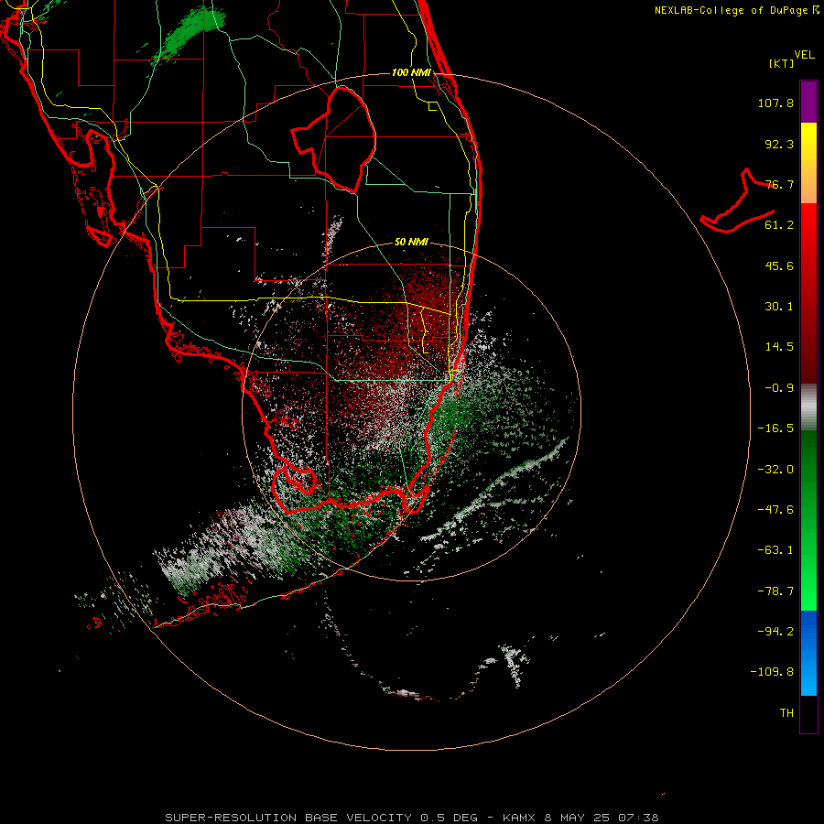Click Lake Okeechobee outline on the map

click(334, 139)
